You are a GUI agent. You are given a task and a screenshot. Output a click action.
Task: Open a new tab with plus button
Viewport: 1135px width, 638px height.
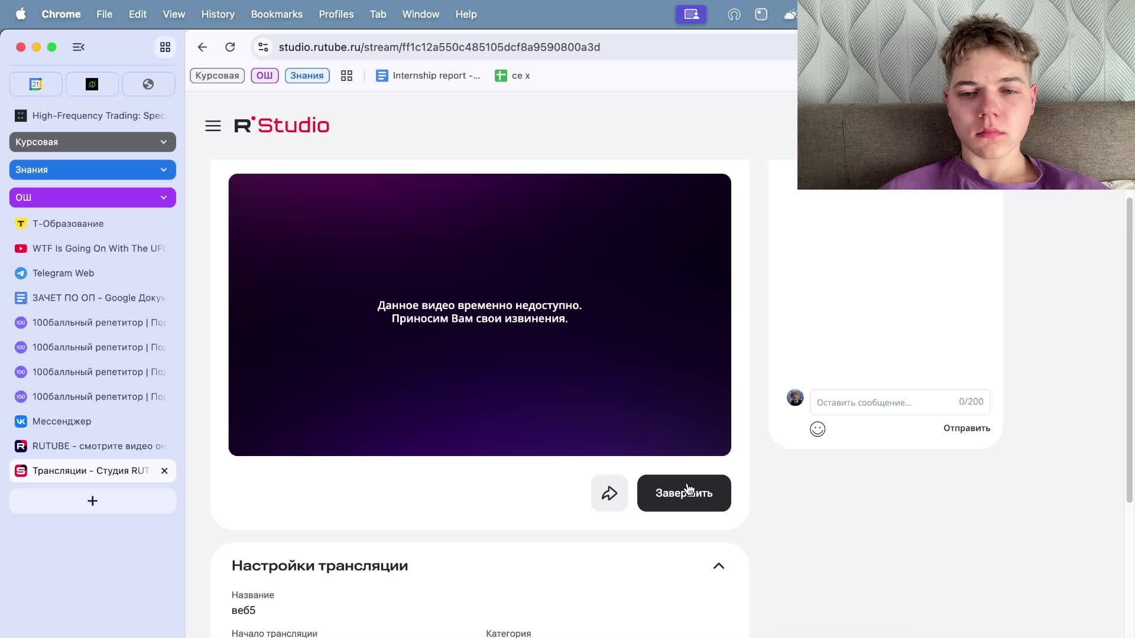click(x=92, y=501)
